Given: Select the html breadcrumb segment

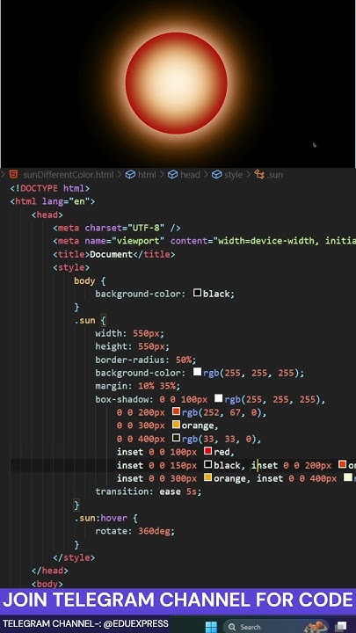Looking at the screenshot, I should click(141, 175).
